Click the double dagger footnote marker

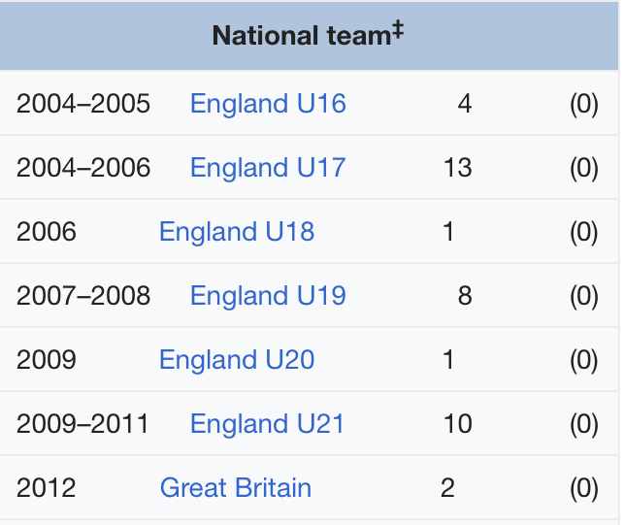pyautogui.click(x=398, y=30)
